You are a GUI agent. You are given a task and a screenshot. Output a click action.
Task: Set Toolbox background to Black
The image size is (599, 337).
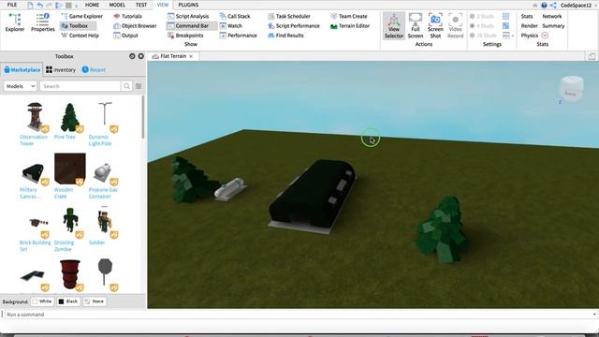tap(68, 301)
